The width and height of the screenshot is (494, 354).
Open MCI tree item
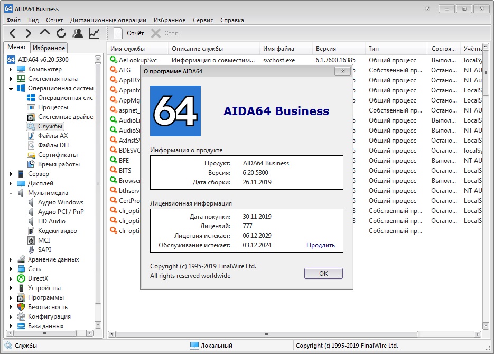point(39,240)
